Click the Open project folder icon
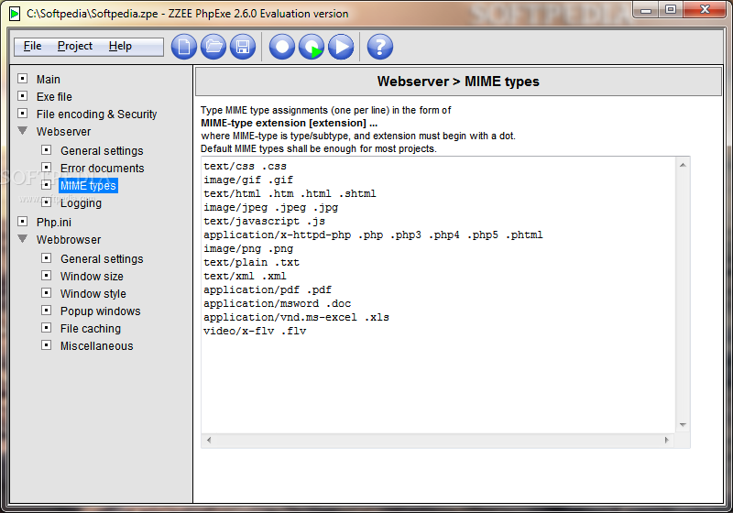Screen dimensions: 733x513 point(213,47)
